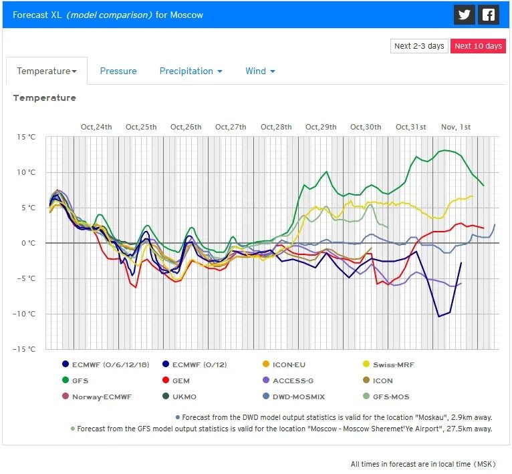The width and height of the screenshot is (512, 474).
Task: Toggle ECMWF (0/12) legend label
Action: pyautogui.click(x=199, y=365)
